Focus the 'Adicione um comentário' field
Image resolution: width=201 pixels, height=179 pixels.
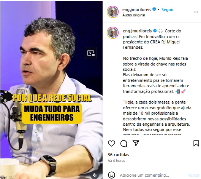[x=152, y=175]
